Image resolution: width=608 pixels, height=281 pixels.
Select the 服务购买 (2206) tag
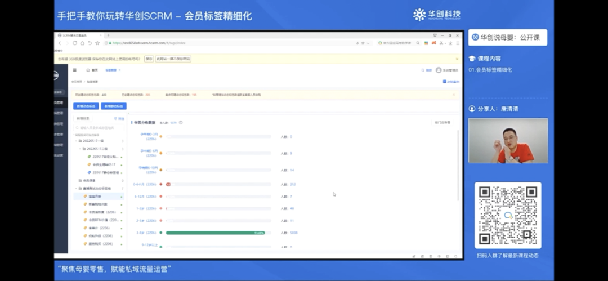(x=98, y=244)
